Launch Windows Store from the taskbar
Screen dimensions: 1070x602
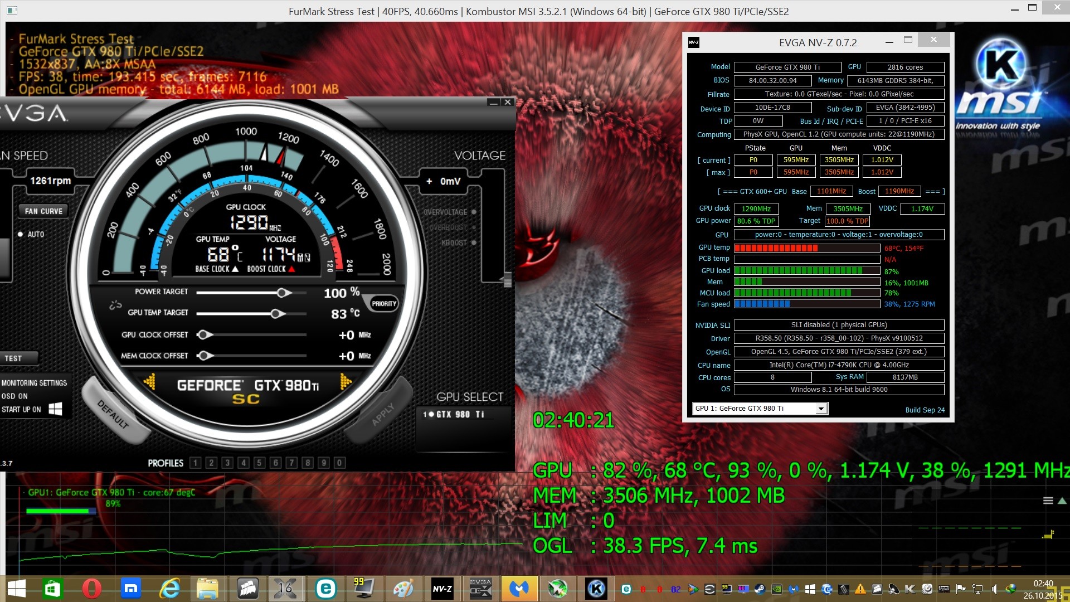coord(52,589)
